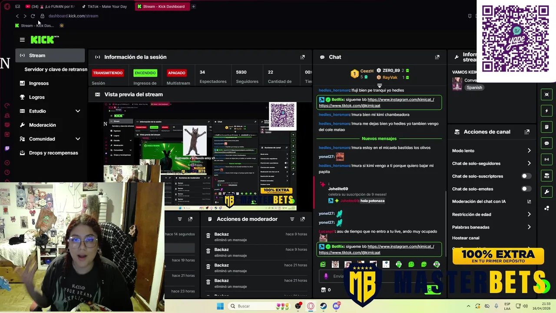
Task: Click the cat emote in emote quick bar
Action: [335, 264]
